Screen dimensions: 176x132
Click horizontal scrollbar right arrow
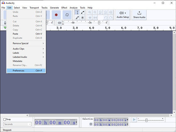[x=171, y=115]
